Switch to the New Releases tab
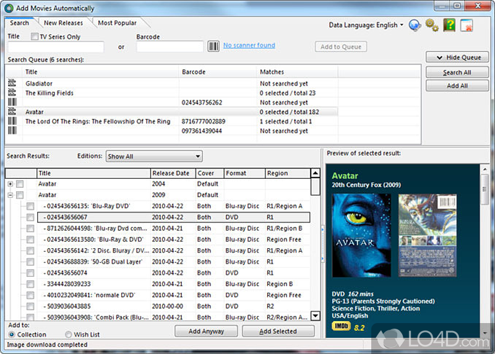Viewport: 495px width, 354px height. click(63, 23)
